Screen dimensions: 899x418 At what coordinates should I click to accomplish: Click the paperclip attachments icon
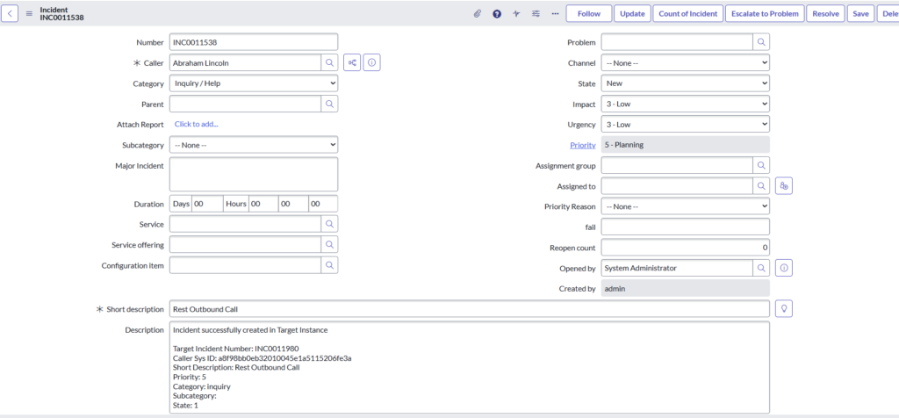(x=478, y=13)
